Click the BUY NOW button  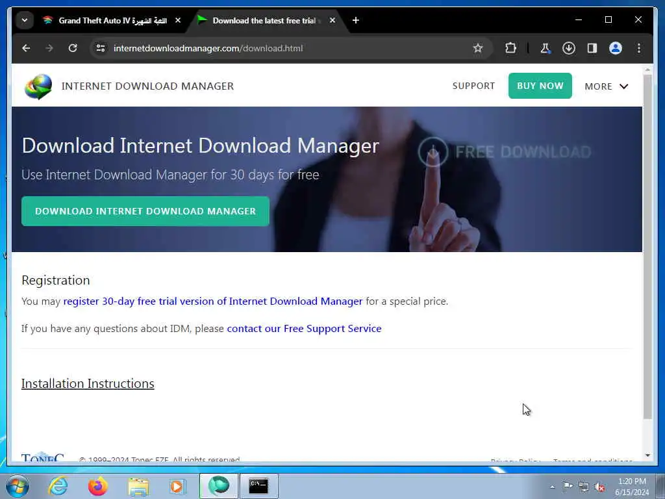pos(540,86)
